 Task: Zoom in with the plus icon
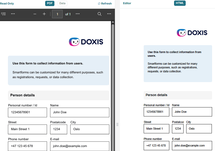[x=44, y=14]
